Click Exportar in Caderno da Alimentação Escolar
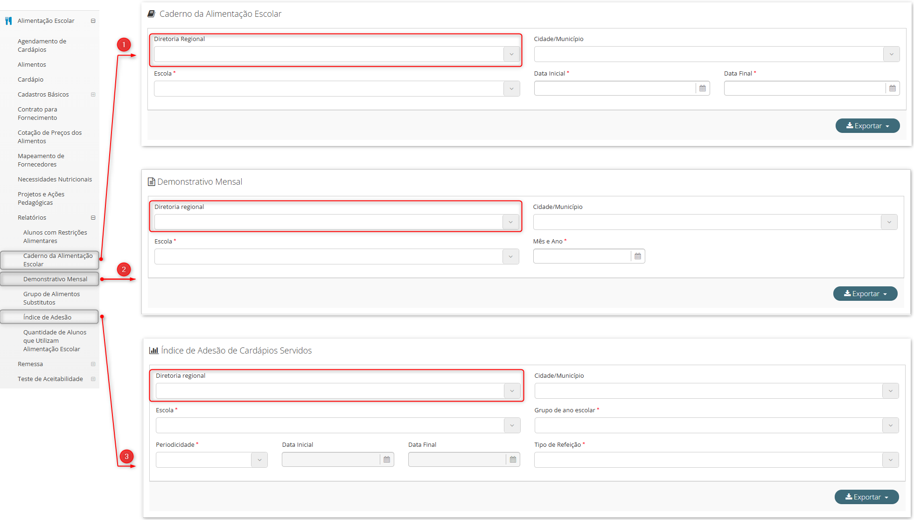This screenshot has height=520, width=914. click(867, 126)
